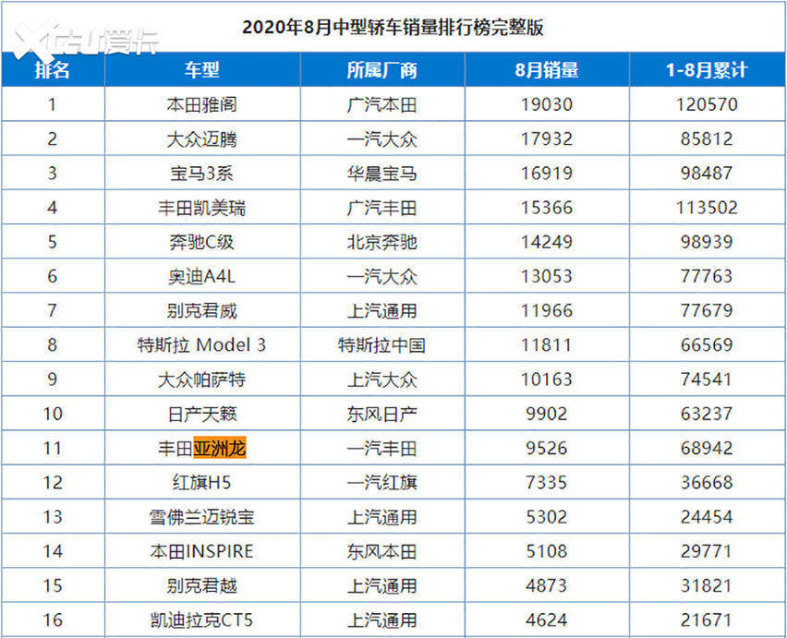This screenshot has width=787, height=638.
Task: Select the 丰田凯美瑞 cell
Action: [201, 208]
